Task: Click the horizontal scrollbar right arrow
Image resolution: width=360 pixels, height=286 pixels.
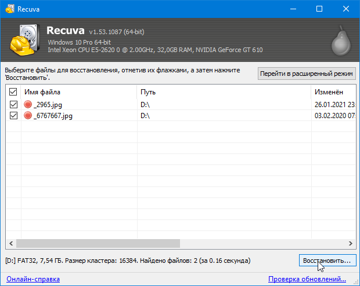Action: (x=351, y=243)
